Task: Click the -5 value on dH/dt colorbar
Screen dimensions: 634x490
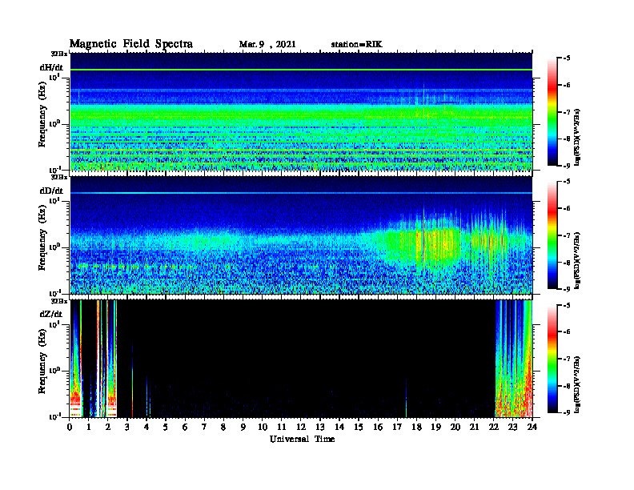Action: point(567,58)
